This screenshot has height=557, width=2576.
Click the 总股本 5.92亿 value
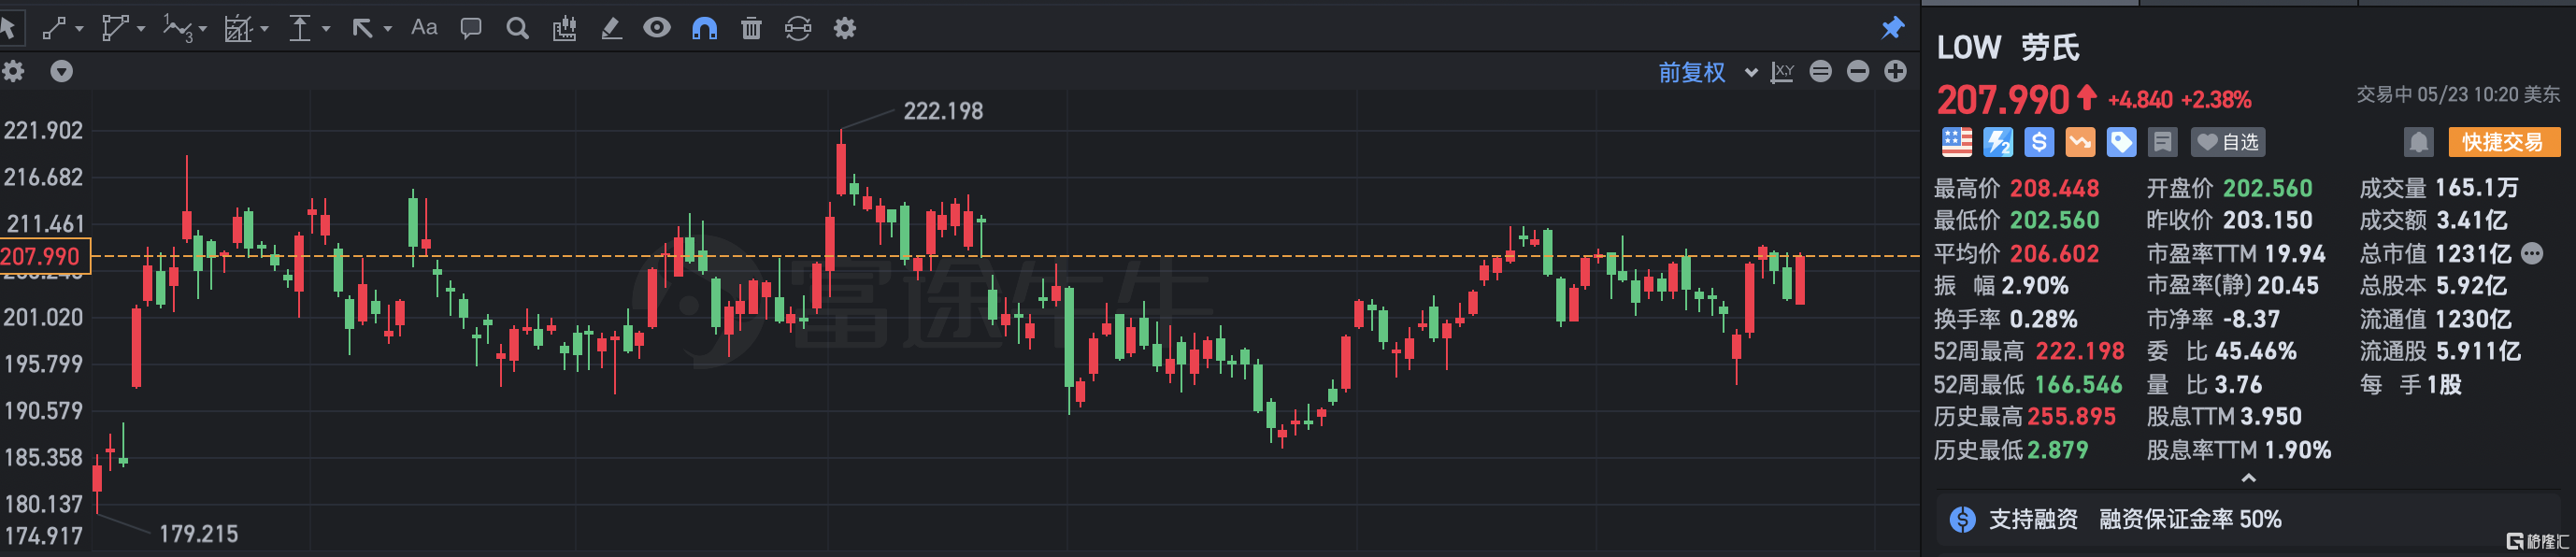click(x=2471, y=286)
